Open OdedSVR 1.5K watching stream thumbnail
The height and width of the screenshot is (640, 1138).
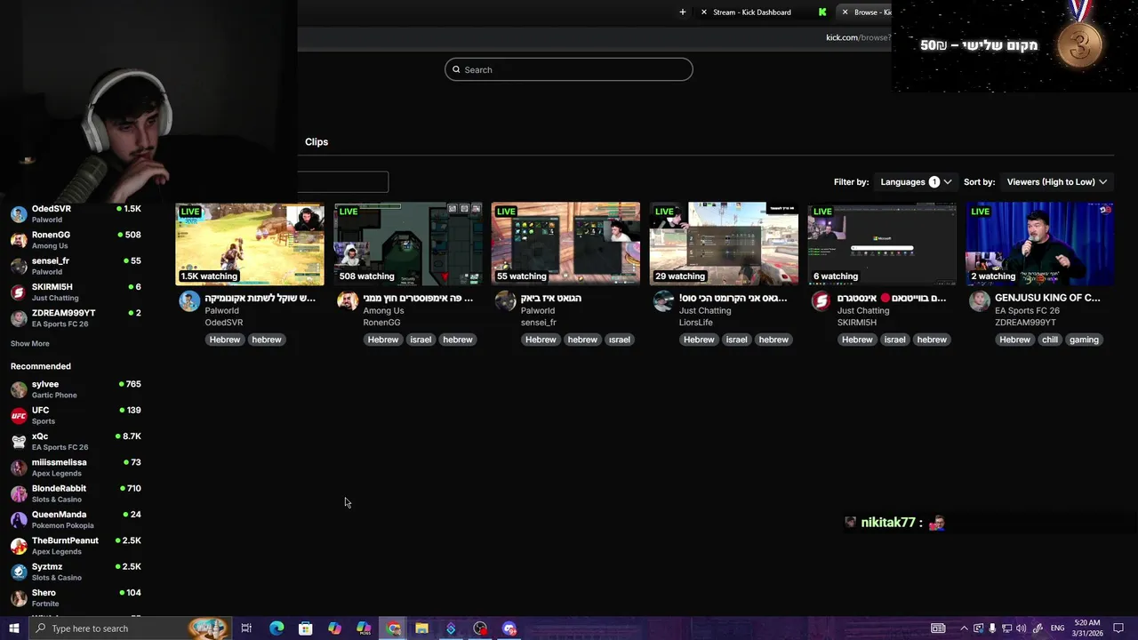click(250, 244)
